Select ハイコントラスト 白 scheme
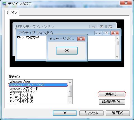This screenshot has height=120, width=134. point(38,95)
